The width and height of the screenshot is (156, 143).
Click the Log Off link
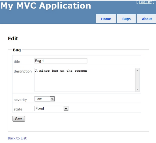[145, 2]
